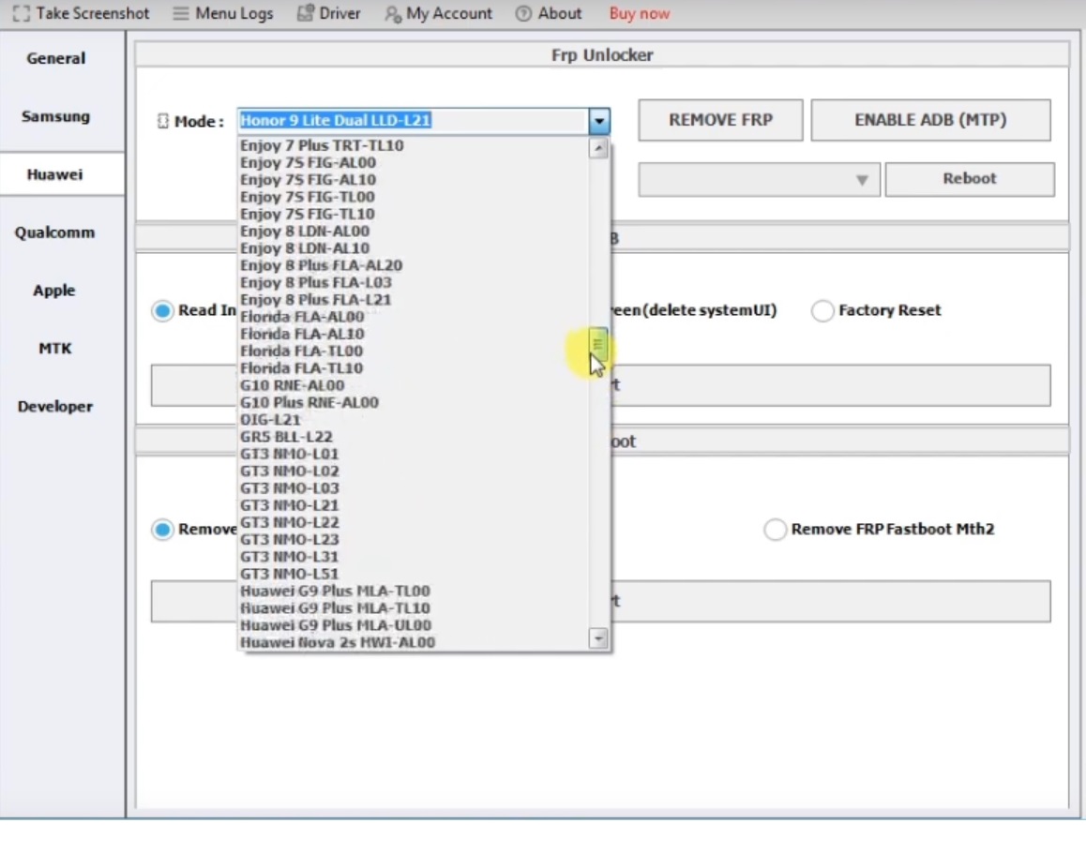
Task: Switch to the General tab
Action: (56, 58)
